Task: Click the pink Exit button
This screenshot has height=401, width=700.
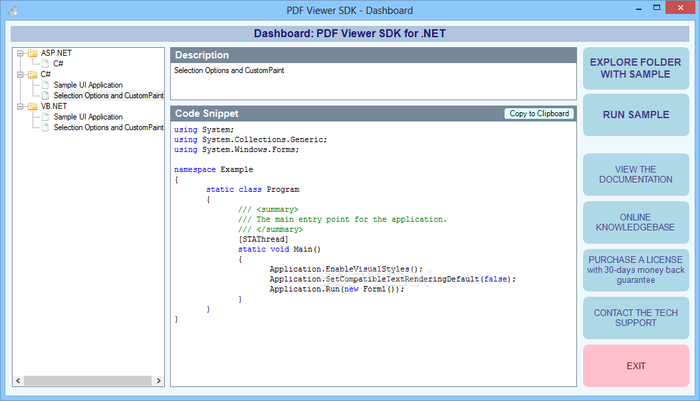Action: tap(636, 366)
